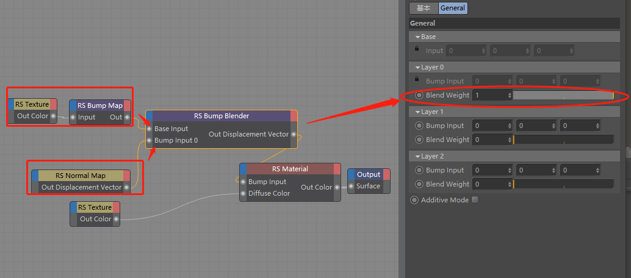631x278 pixels.
Task: Enable the Additive Mode checkbox
Action: point(475,199)
